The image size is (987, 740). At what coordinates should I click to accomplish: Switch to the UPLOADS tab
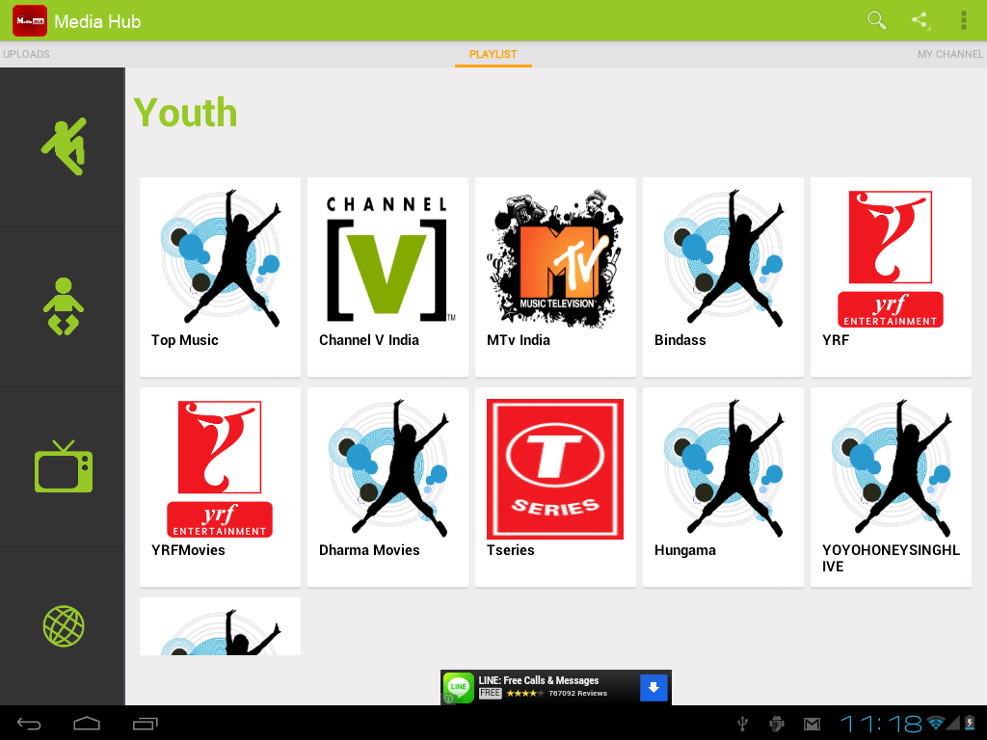26,54
